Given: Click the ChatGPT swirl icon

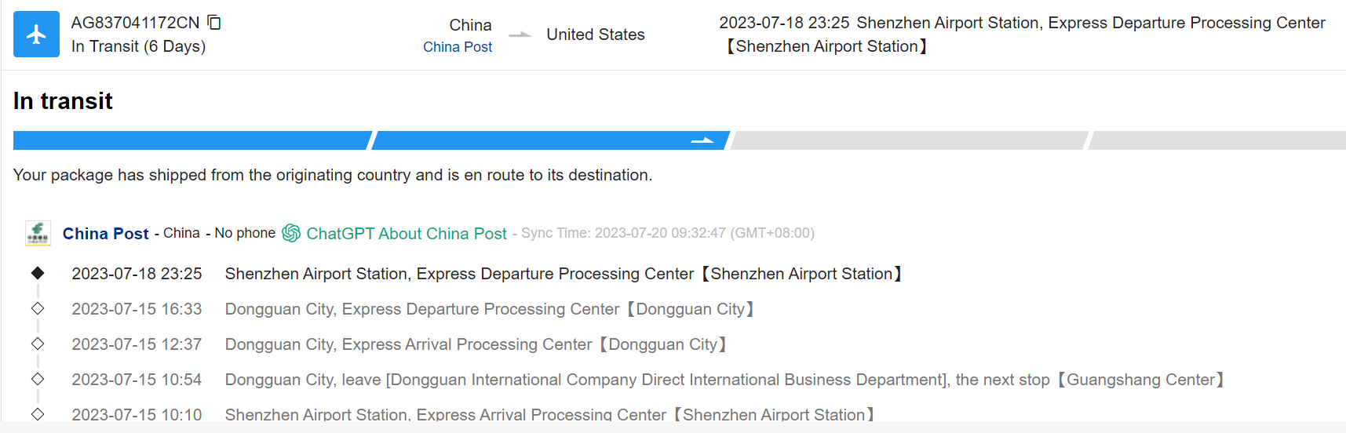Looking at the screenshot, I should tap(291, 233).
